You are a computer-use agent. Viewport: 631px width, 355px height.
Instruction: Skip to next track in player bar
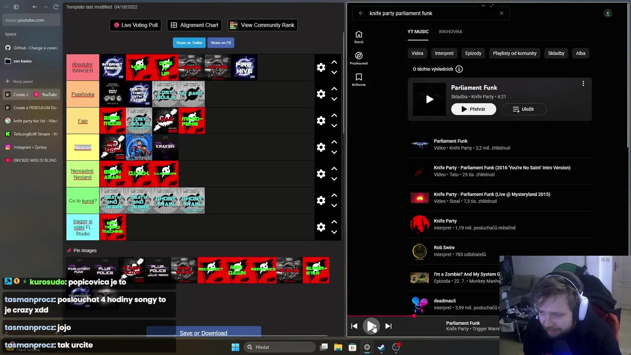[388, 326]
